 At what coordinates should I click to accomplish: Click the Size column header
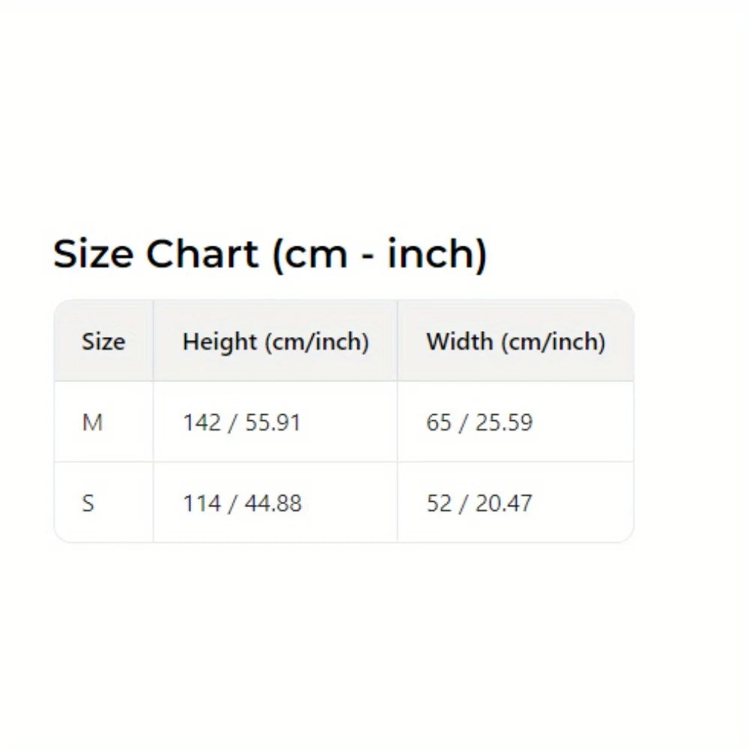coord(103,342)
